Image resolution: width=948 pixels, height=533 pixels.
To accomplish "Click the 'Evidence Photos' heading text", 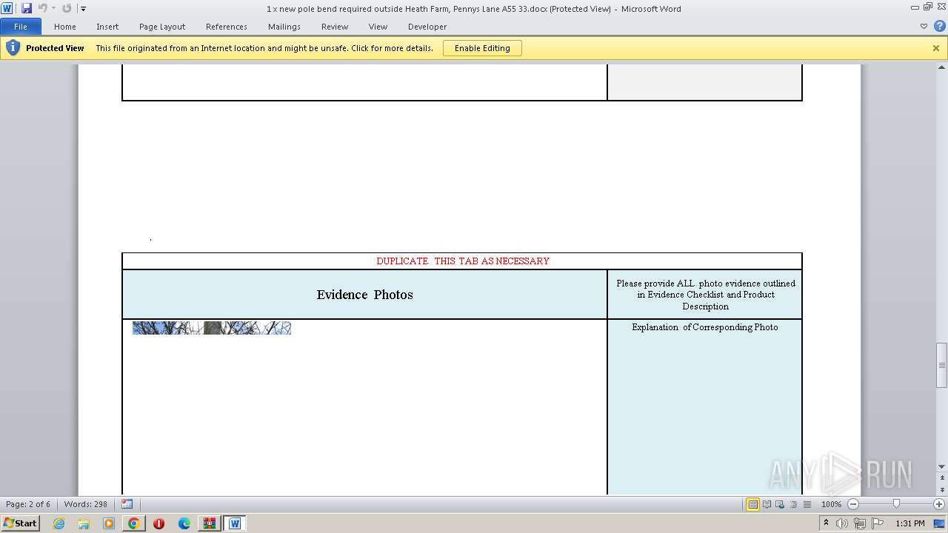I will pos(364,295).
